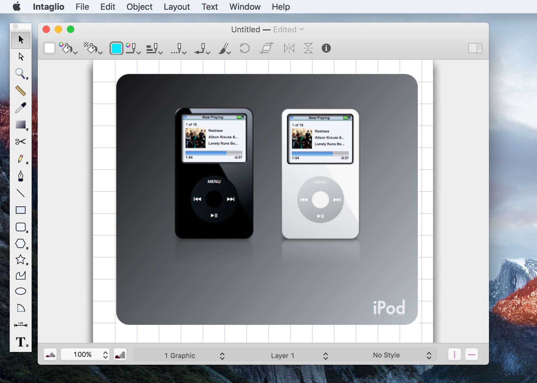Pick the Pen (fountain nib) tool
Screen dimensions: 537x383
pos(21,176)
